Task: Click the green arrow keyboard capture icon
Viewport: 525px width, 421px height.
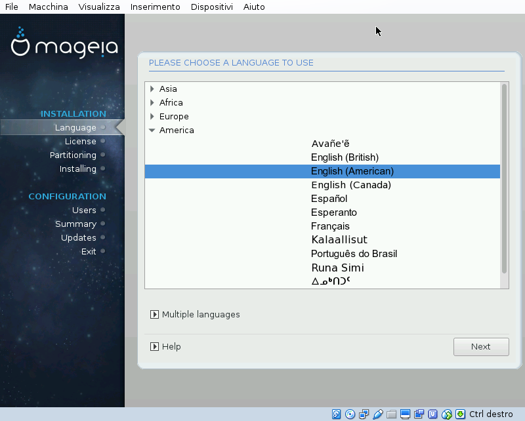Action: 461,414
